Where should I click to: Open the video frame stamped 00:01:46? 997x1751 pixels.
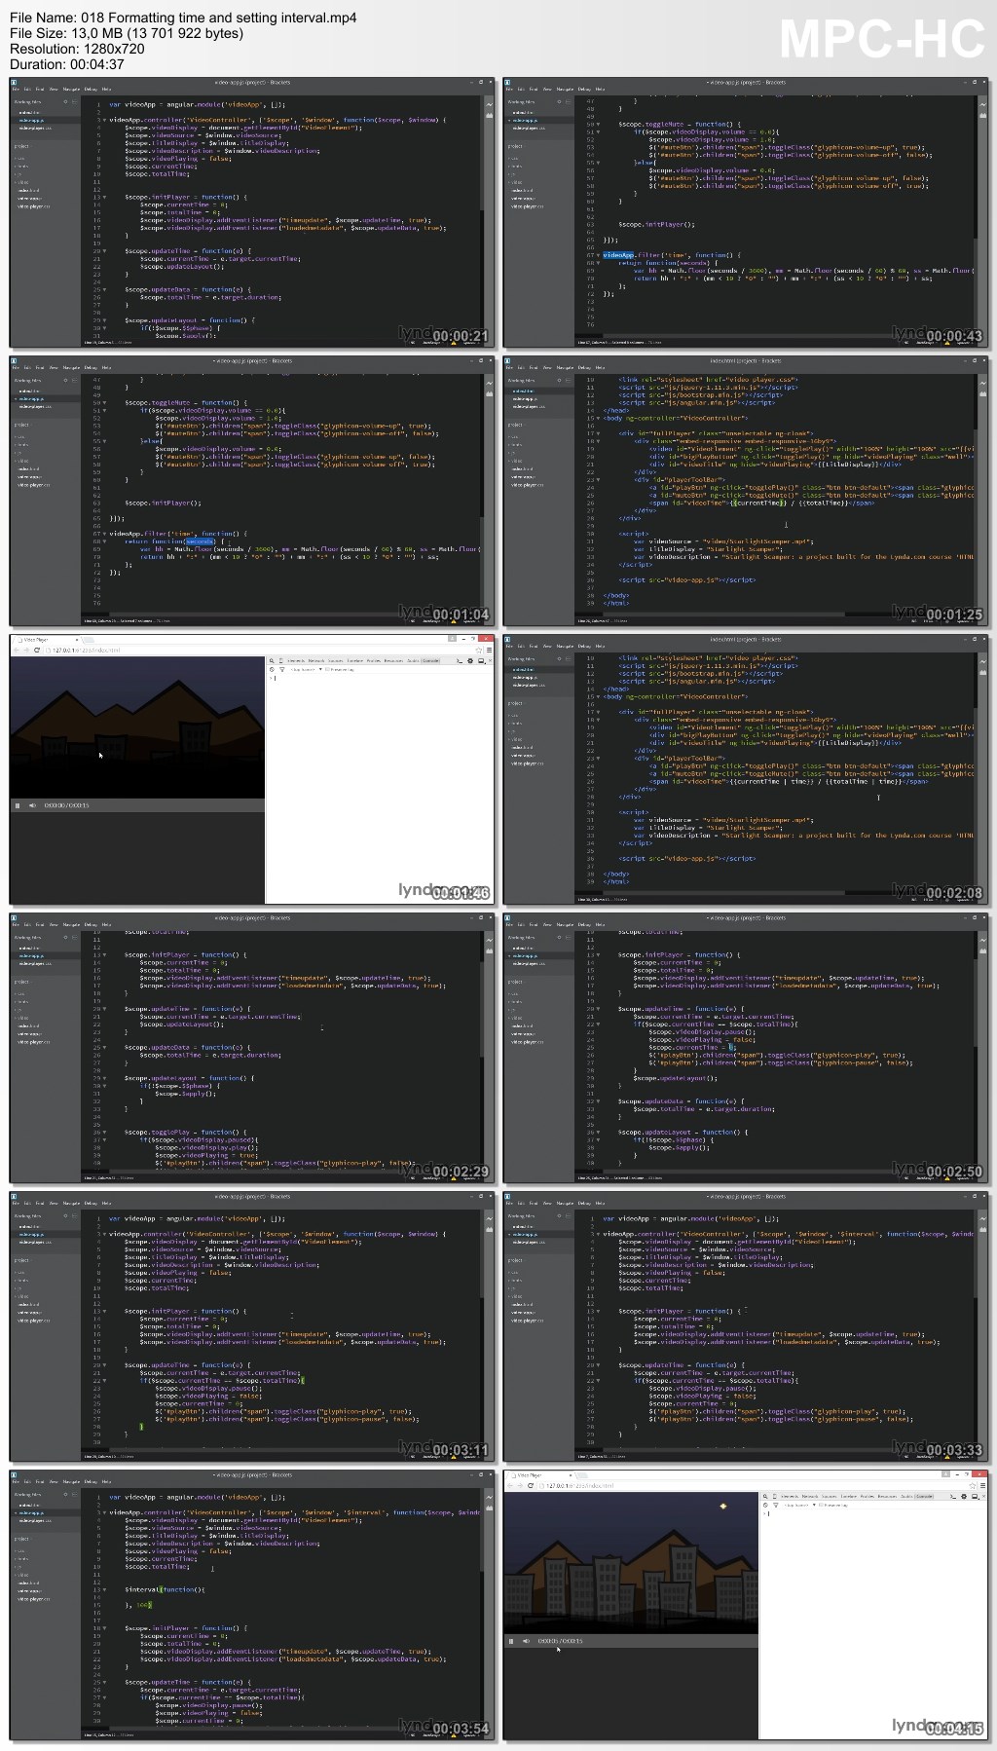point(253,769)
